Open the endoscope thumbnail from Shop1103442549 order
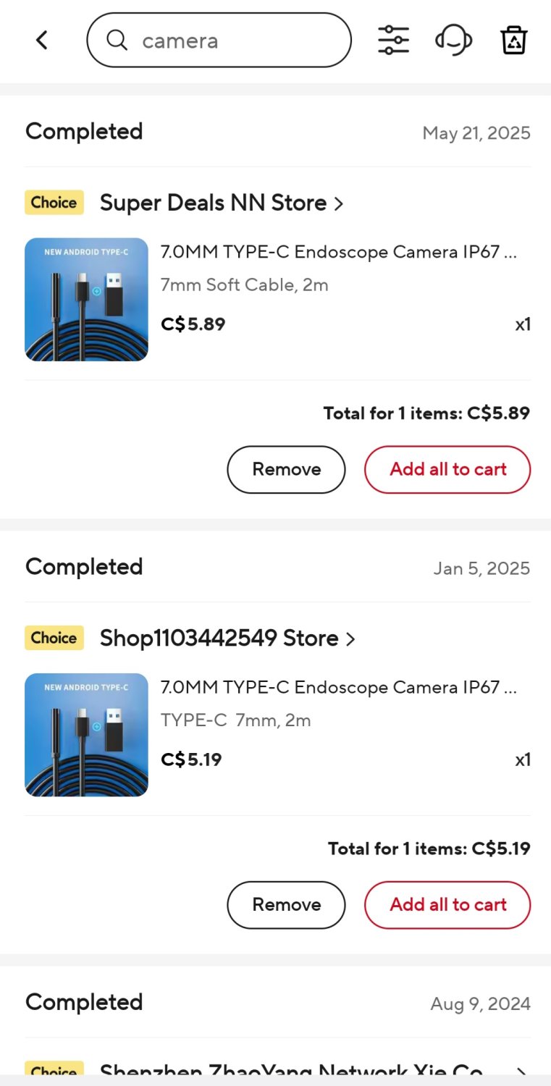The image size is (551, 1086). point(86,734)
